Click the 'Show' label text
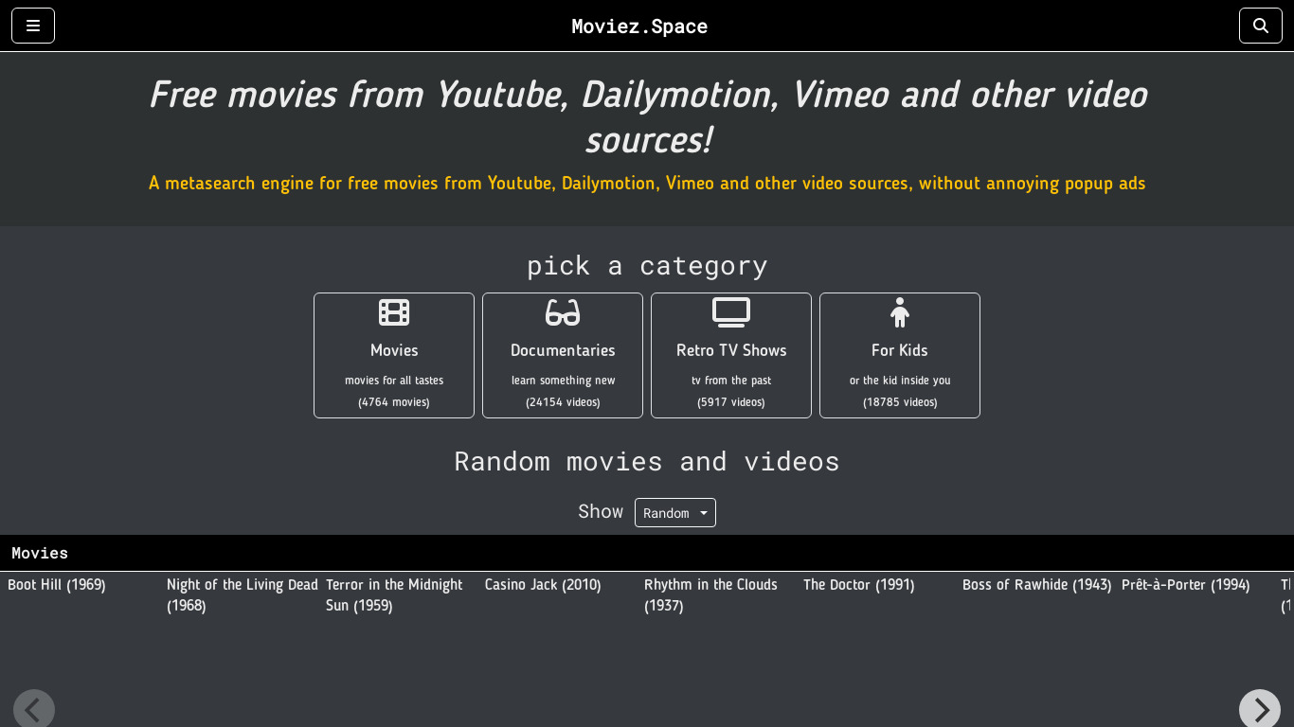1294x727 pixels. [x=601, y=511]
